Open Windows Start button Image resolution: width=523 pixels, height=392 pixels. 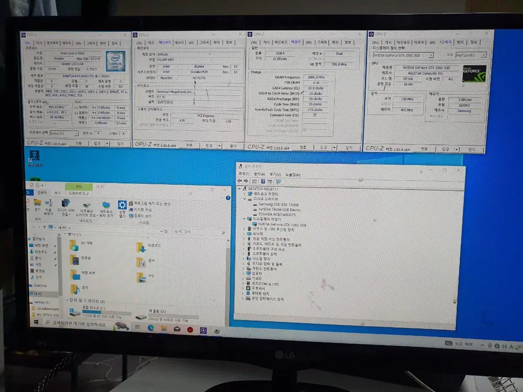coord(35,322)
